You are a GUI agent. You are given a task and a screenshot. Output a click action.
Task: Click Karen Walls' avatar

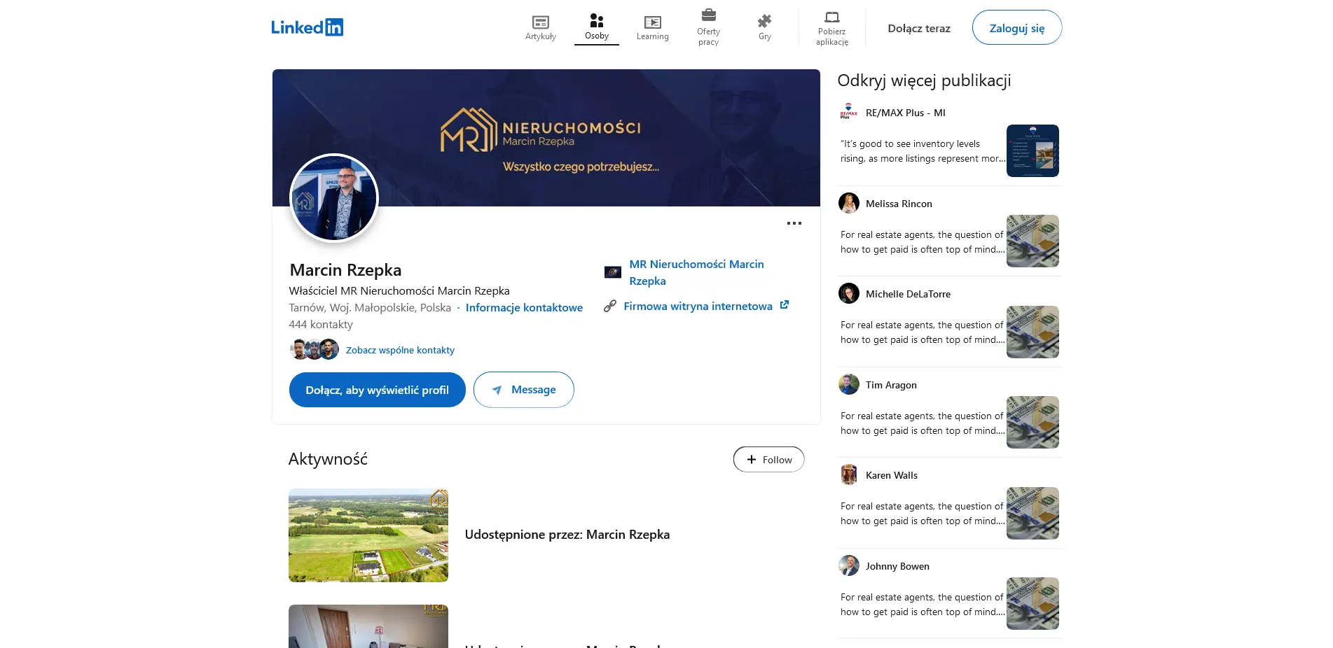tap(849, 474)
